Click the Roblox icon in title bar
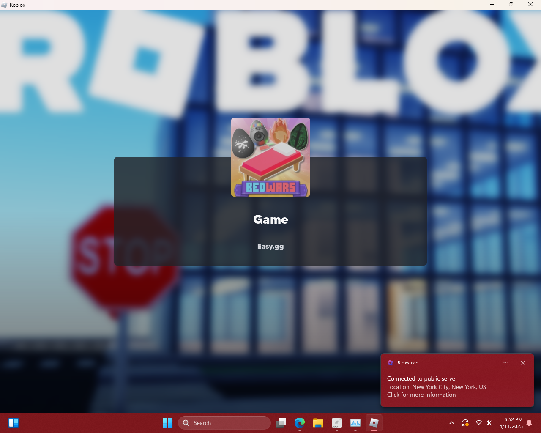541x433 pixels. coord(4,5)
